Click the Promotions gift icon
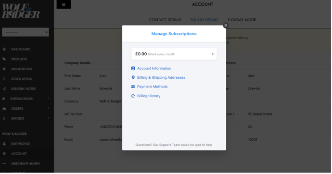The height and width of the screenshot is (174, 332). pos(4,69)
